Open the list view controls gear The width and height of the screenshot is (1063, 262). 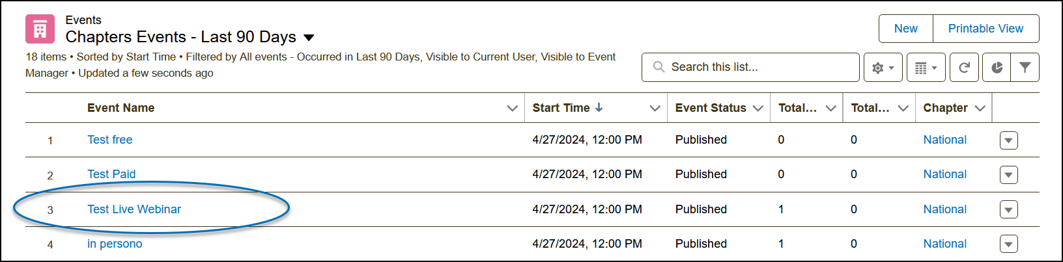(883, 68)
